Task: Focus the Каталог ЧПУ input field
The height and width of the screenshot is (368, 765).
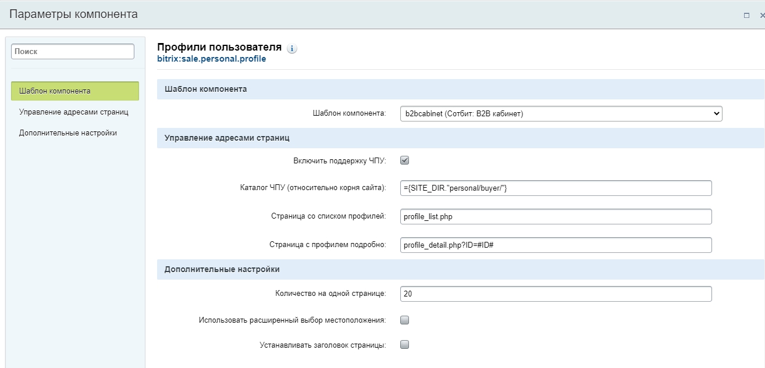Action: point(556,188)
